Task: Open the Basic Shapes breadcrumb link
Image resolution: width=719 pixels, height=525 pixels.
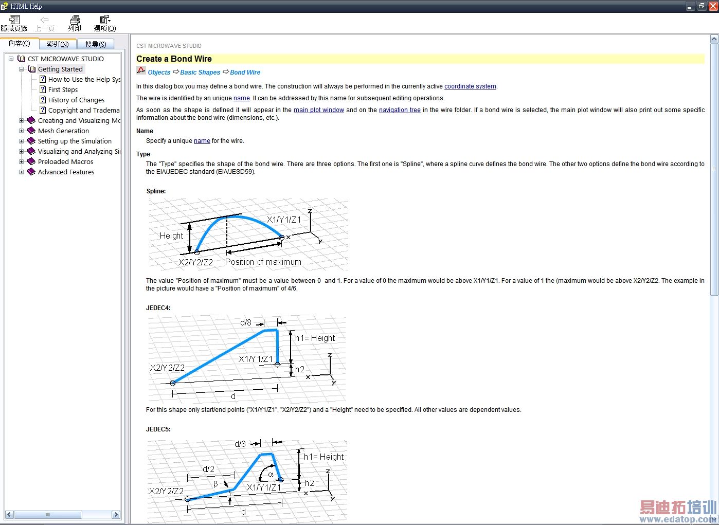Action: [x=200, y=73]
